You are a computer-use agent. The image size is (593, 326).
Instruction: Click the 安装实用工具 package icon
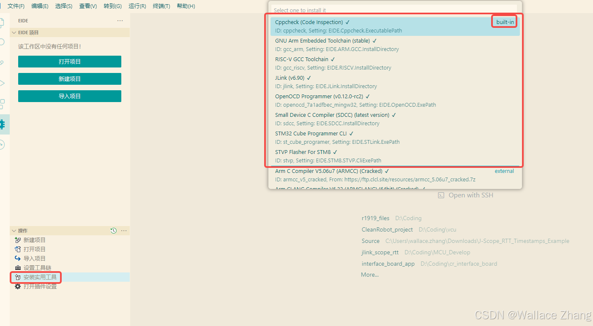(x=18, y=277)
